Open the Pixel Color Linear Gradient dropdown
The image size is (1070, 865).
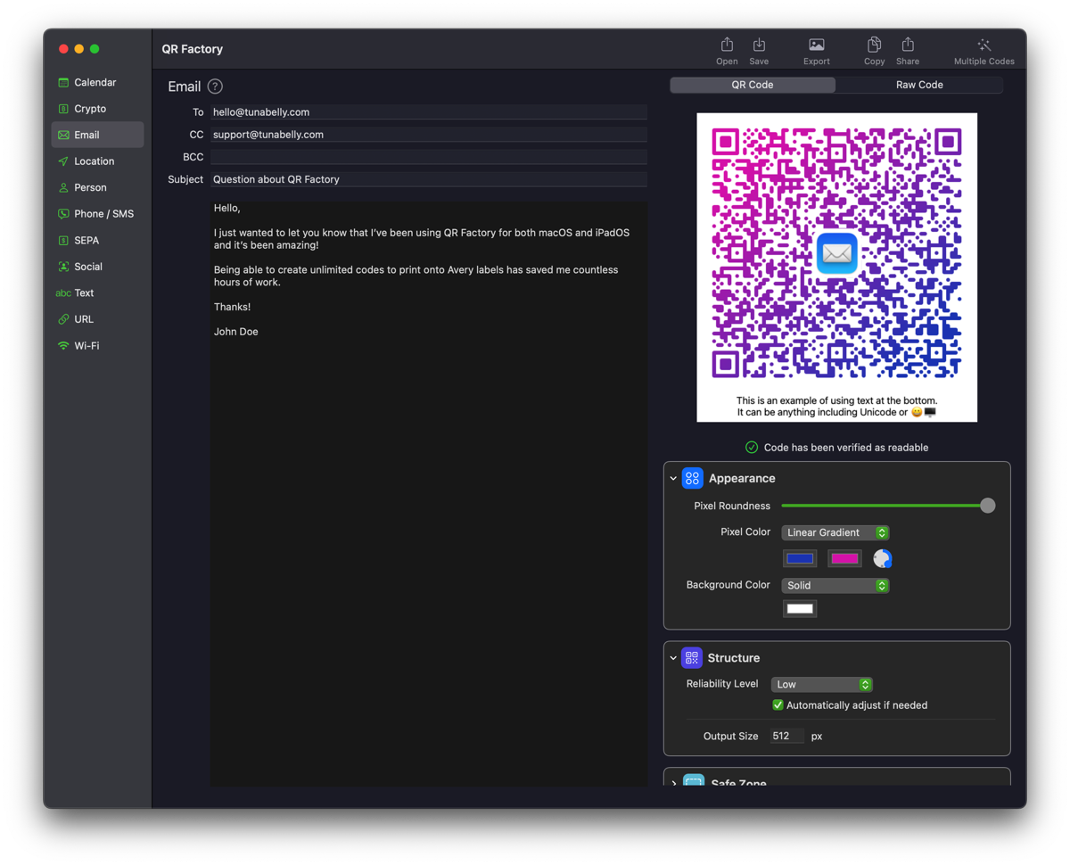[x=835, y=532]
